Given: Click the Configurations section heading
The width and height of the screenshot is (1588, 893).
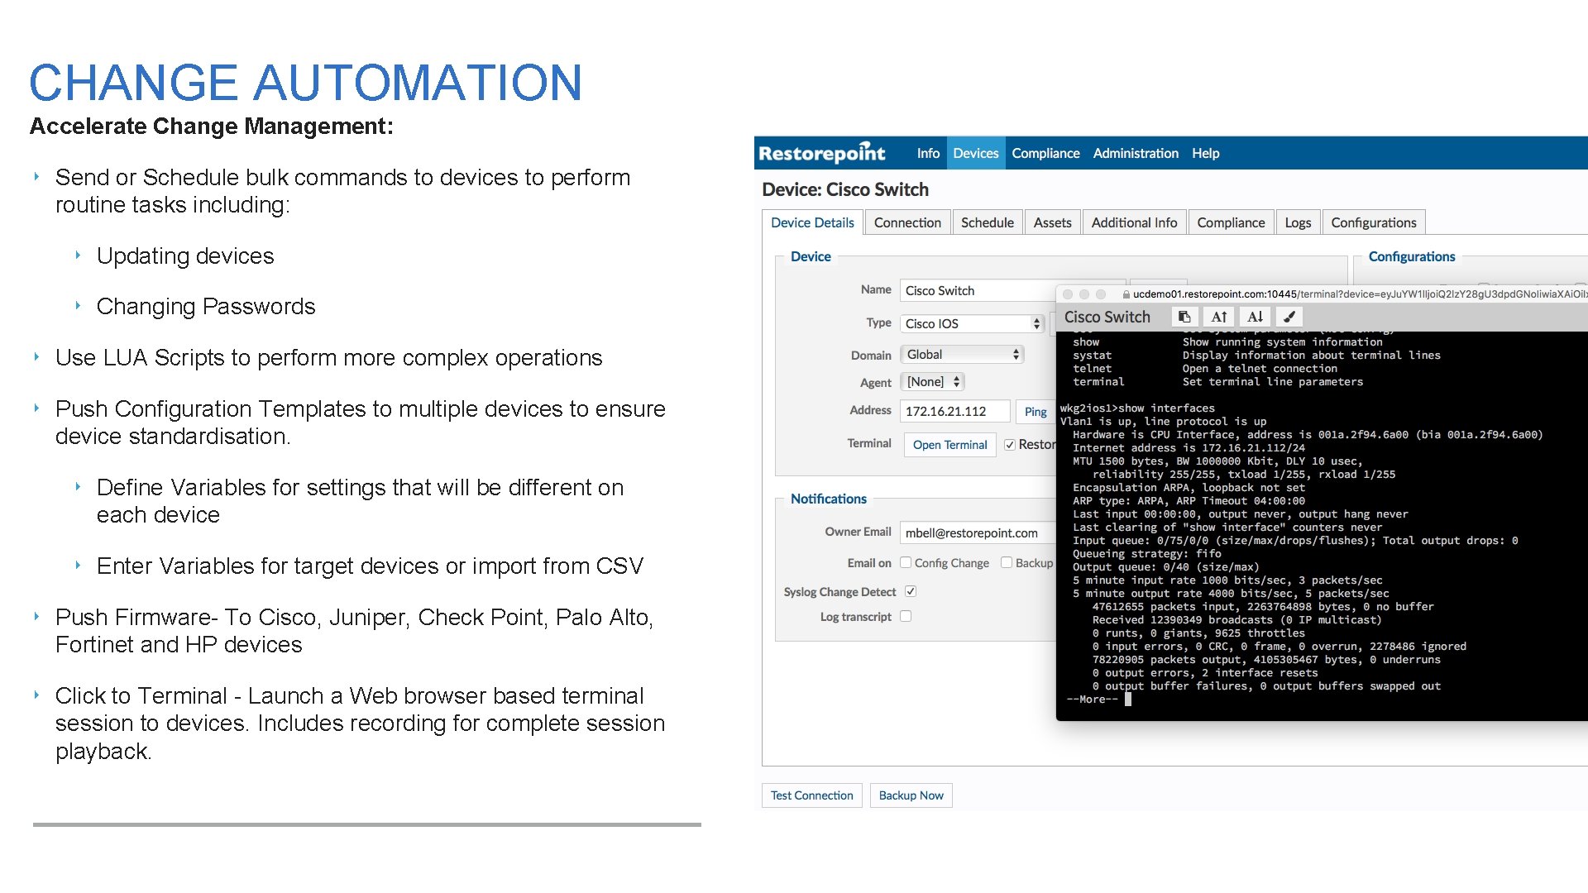Looking at the screenshot, I should [x=1411, y=256].
